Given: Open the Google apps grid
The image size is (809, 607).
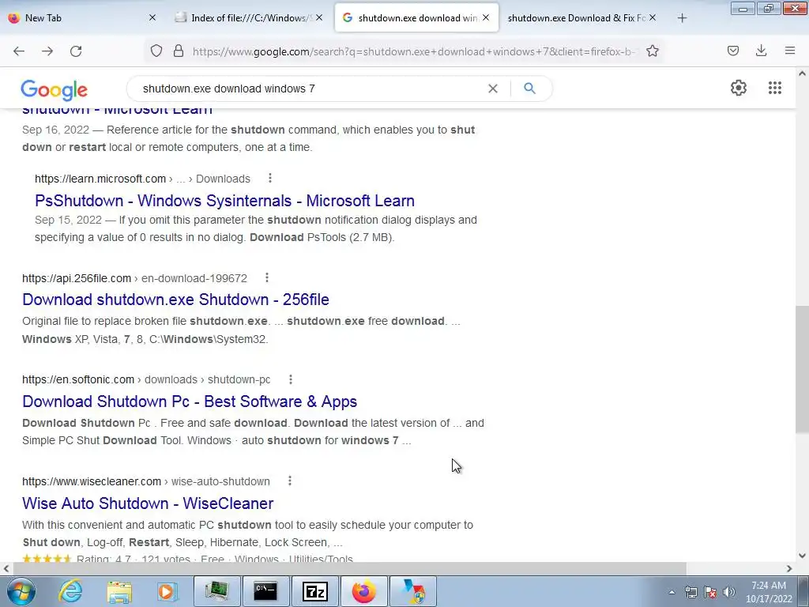Looking at the screenshot, I should pos(775,88).
